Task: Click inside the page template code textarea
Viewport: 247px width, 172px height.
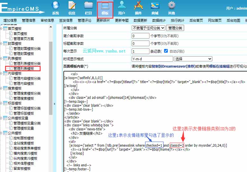Action: (x=155, y=121)
